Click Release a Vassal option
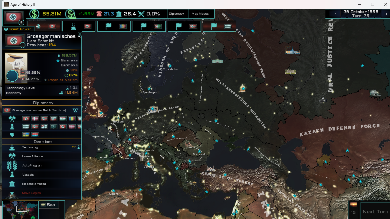The width and height of the screenshot is (390, 219). (x=34, y=184)
